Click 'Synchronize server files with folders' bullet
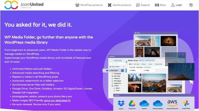Image resolution: width=199 pixels, height=111 pixels. point(33,85)
